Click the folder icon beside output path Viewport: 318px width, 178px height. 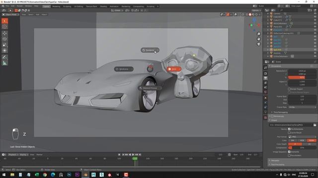click(x=315, y=125)
